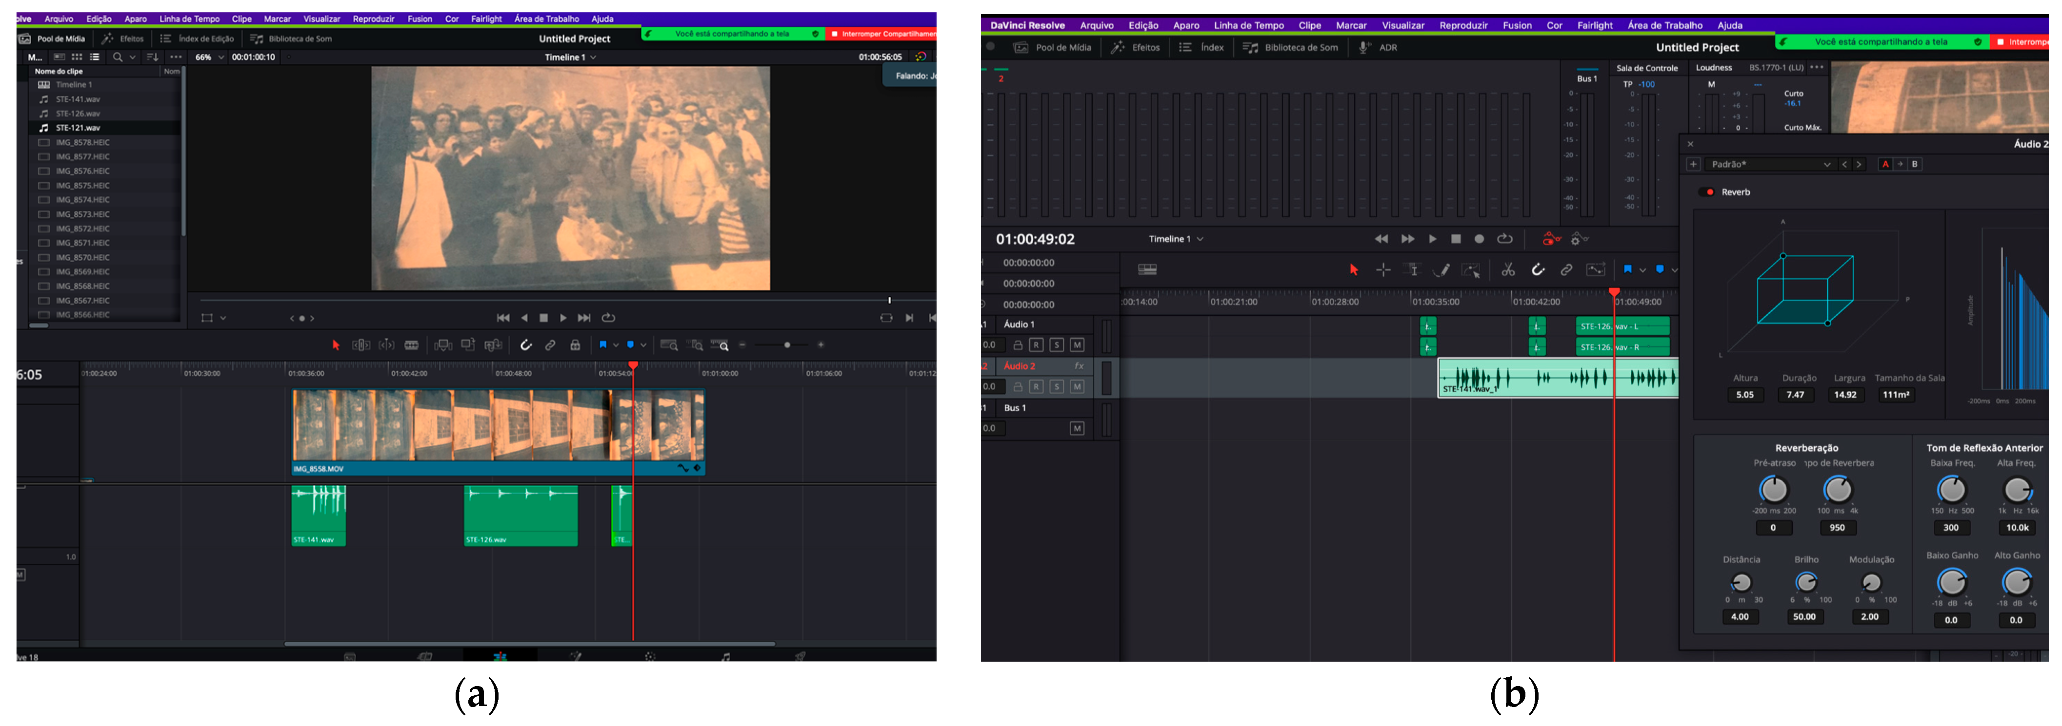Solo the Áudio 2 track

(1056, 387)
